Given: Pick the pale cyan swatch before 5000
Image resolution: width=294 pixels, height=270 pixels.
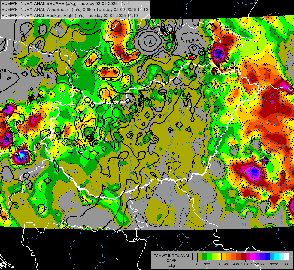Looking at the screenshot, I should tap(282, 257).
